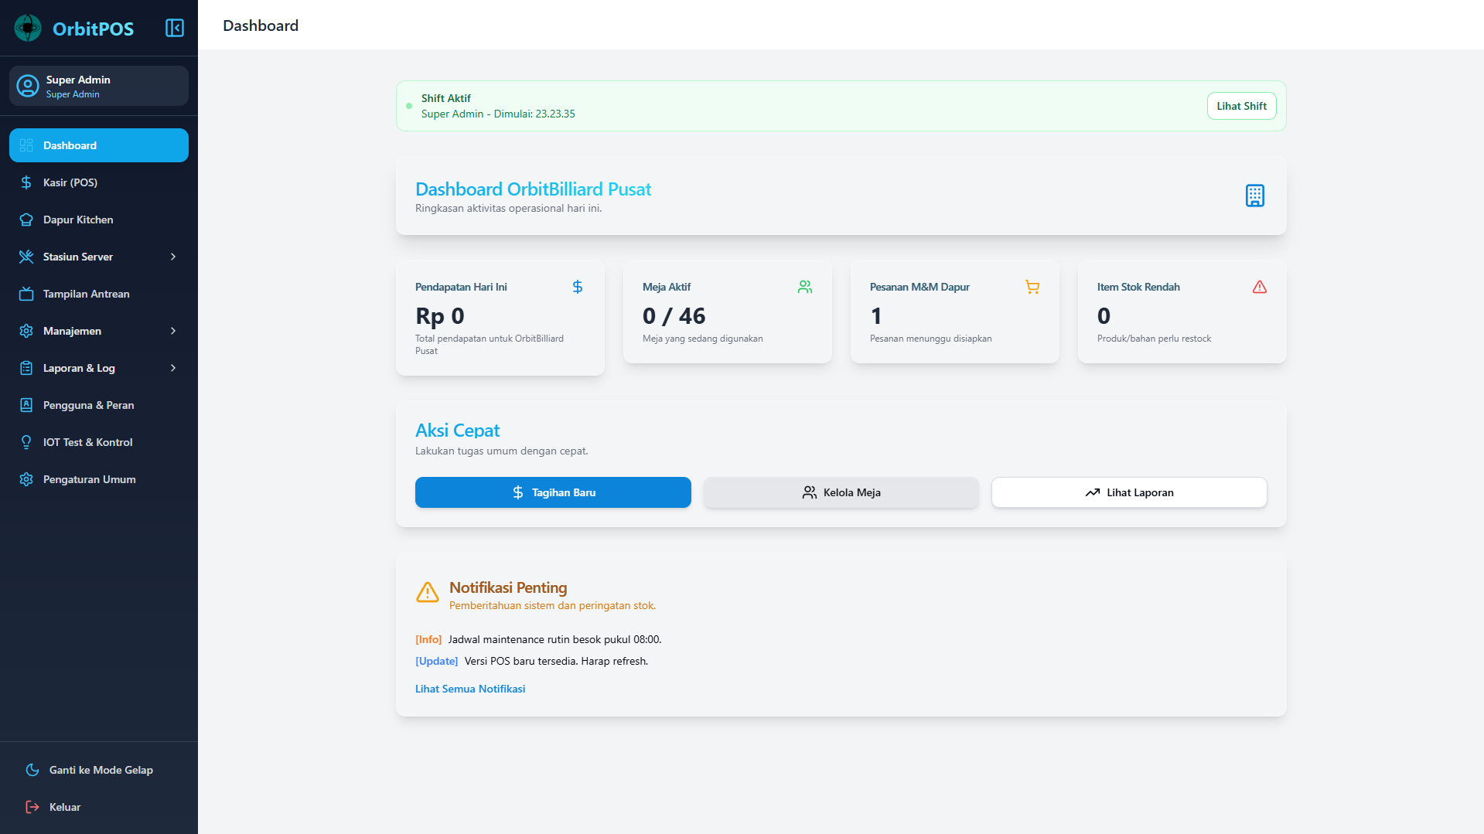The height and width of the screenshot is (834, 1484).
Task: Click Keluar to log out
Action: pos(64,807)
